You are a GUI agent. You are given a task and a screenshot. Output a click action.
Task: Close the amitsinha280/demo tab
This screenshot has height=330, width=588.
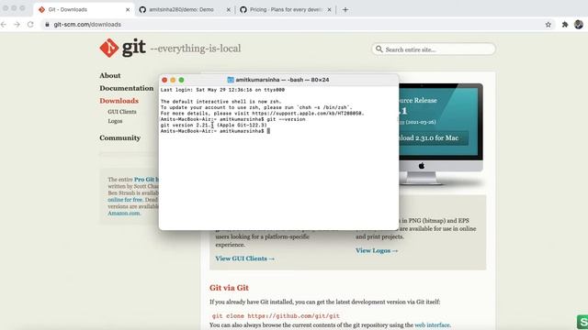click(229, 10)
